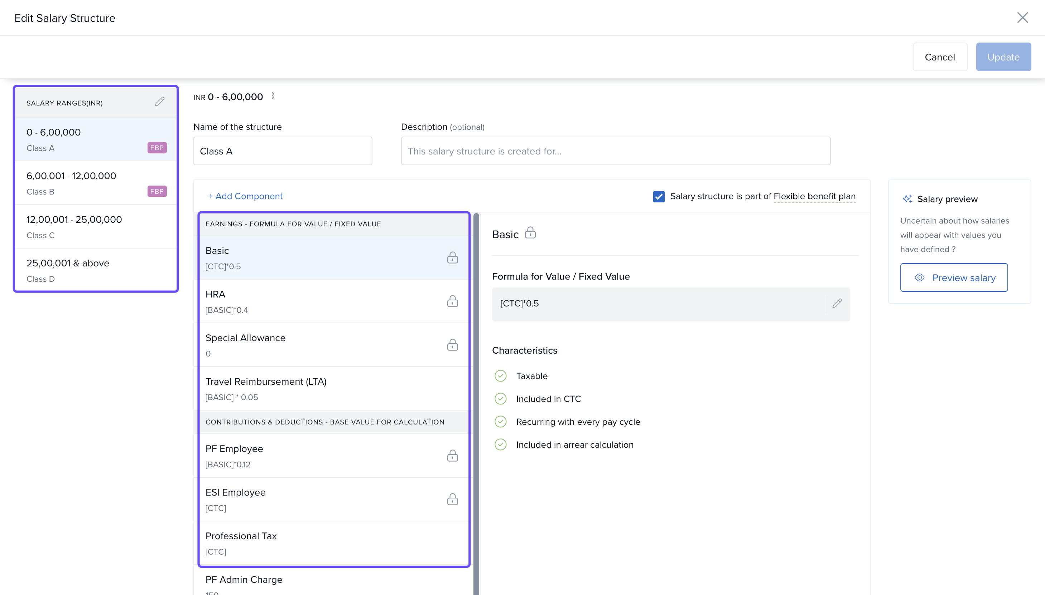Screen dimensions: 1045x595
Task: Click the lock icon on HRA row
Action: (452, 301)
